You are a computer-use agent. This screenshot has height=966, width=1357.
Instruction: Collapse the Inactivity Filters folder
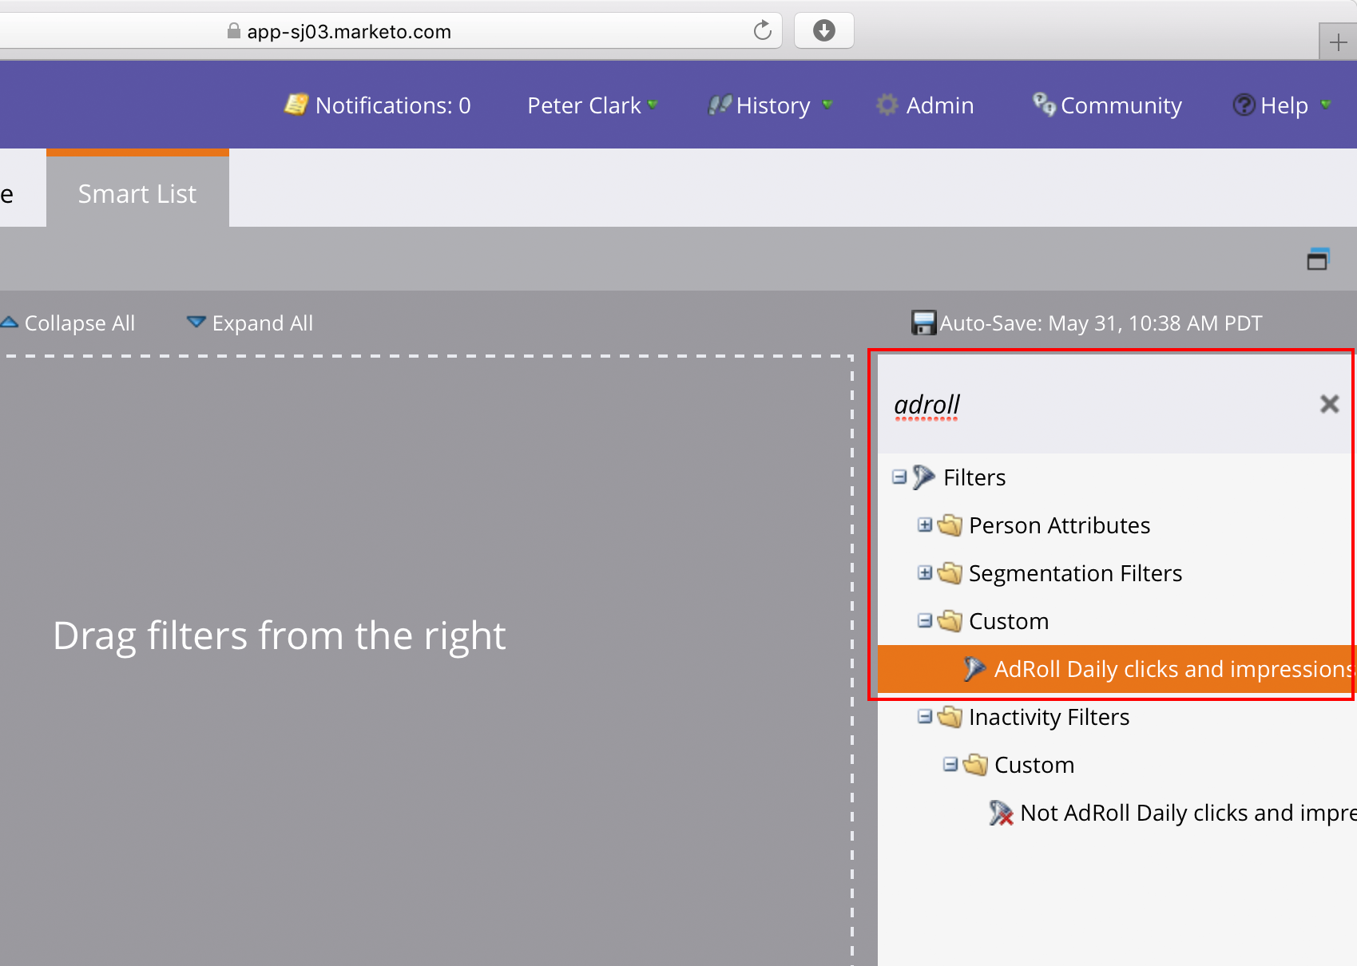click(925, 716)
